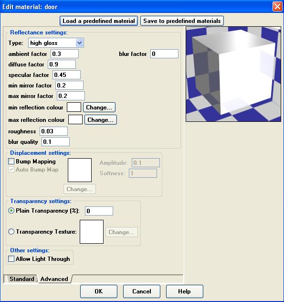Screen dimensions: 284x302
Task: Click Save to predefined materials button
Action: pyautogui.click(x=182, y=21)
